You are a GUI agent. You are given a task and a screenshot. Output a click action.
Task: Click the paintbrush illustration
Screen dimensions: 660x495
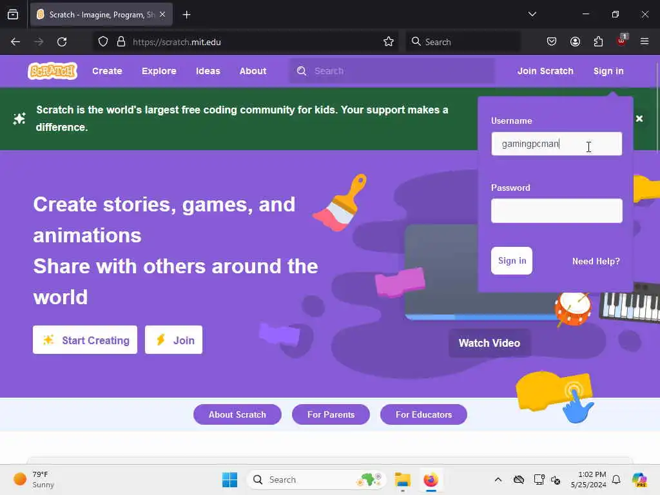pyautogui.click(x=340, y=202)
